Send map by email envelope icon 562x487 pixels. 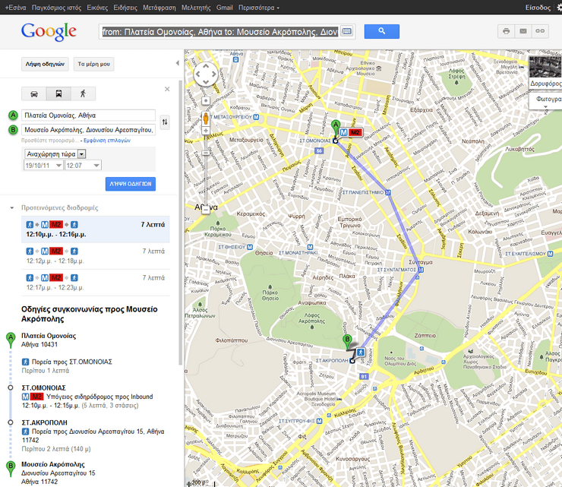[523, 31]
